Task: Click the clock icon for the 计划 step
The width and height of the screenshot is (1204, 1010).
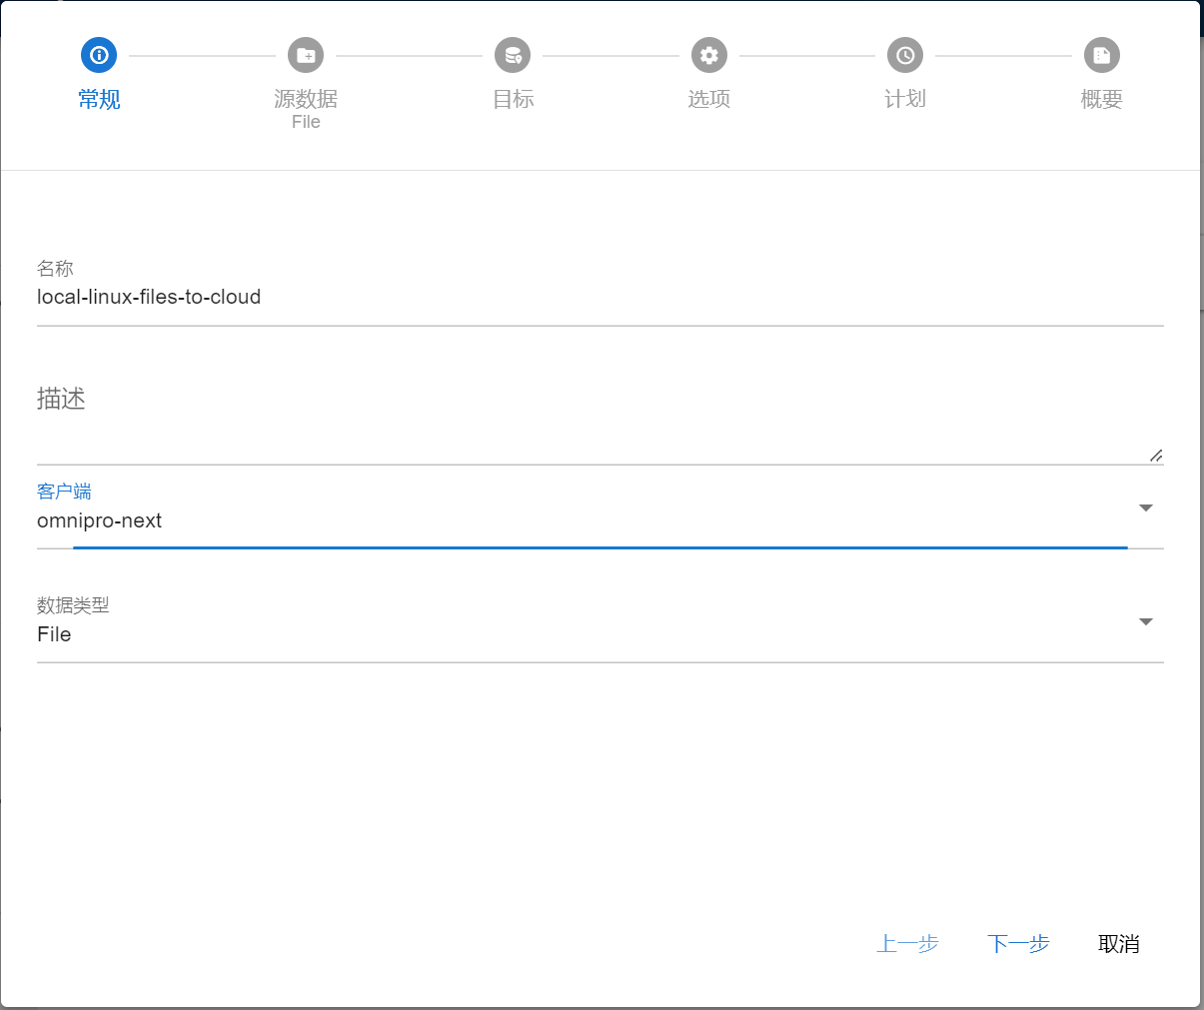Action: coord(905,55)
